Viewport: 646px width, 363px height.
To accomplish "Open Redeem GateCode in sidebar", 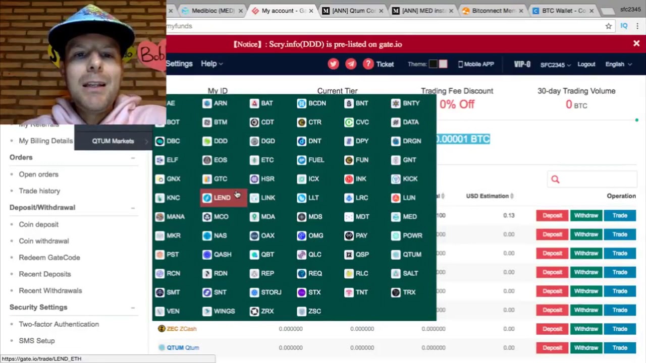I will 49,258.
